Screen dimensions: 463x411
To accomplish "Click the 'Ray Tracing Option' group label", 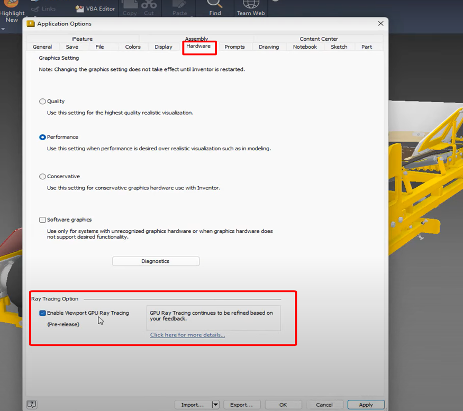I will [x=55, y=299].
